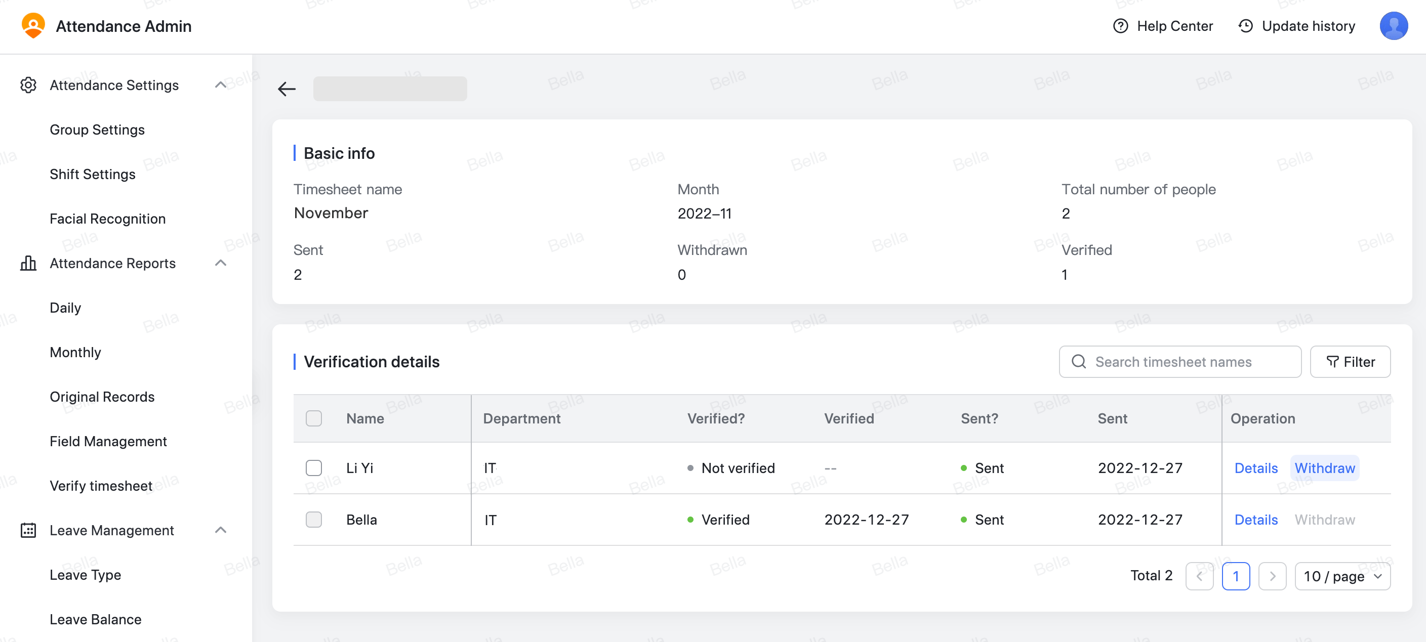Open Details for Li Yi
This screenshot has width=1426, height=642.
click(x=1255, y=467)
